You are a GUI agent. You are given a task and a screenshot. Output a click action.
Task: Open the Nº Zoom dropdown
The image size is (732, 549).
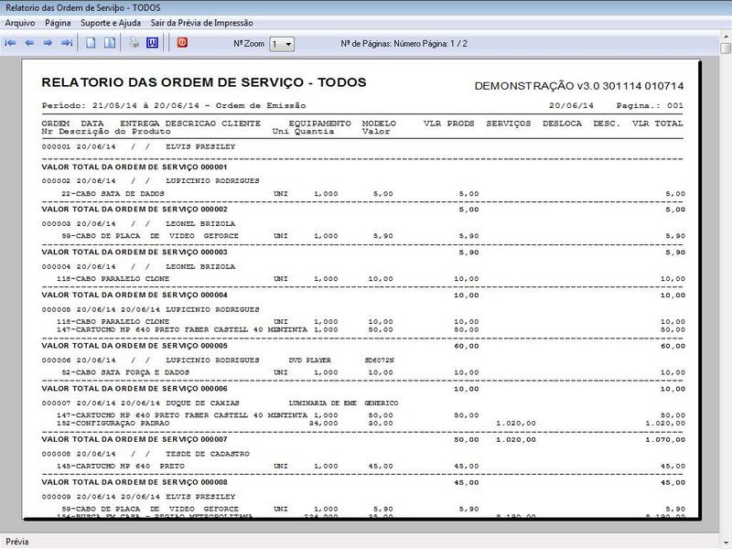[282, 44]
